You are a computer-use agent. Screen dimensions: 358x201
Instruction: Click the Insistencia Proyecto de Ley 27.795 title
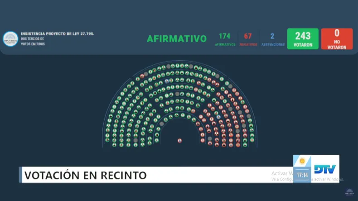[58, 34]
